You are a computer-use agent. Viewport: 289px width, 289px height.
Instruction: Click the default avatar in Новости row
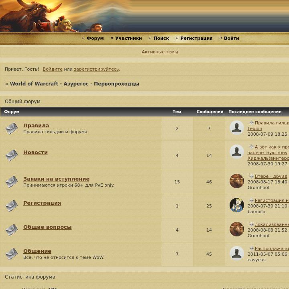pos(237,152)
